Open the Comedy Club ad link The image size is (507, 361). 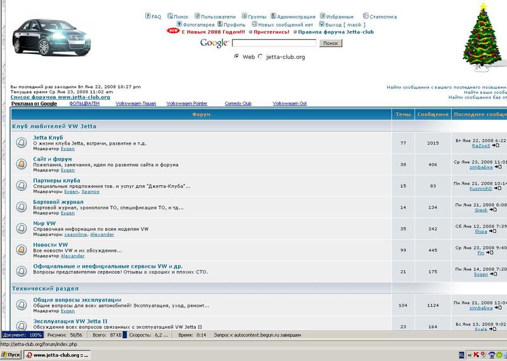pyautogui.click(x=238, y=103)
